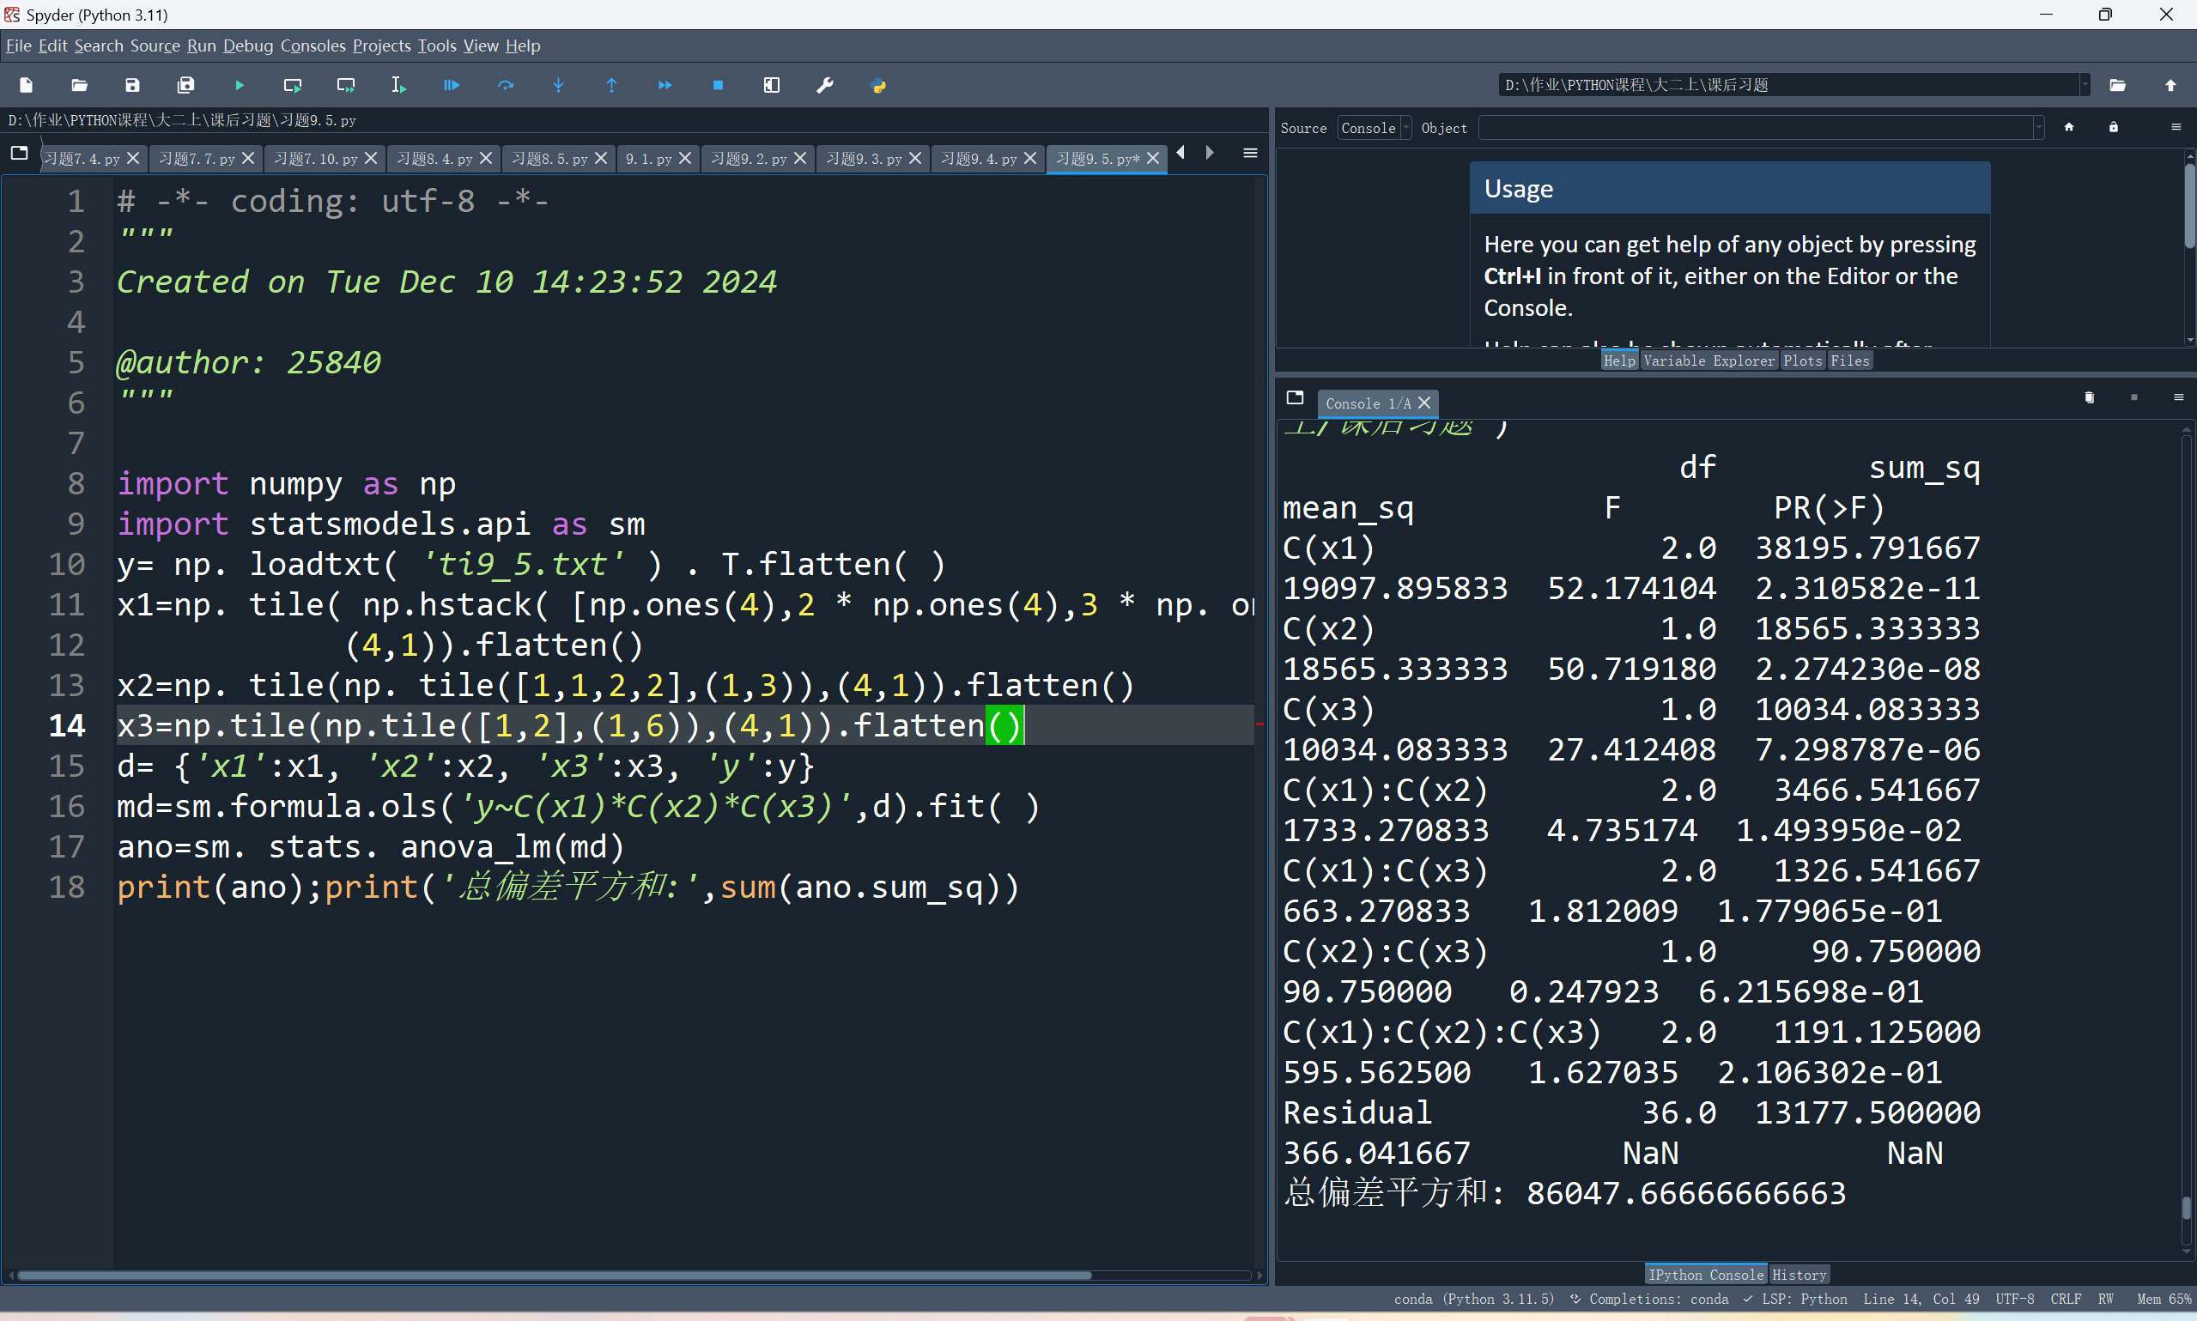Click the Save file toolbar icon
Viewport: 2197px width, 1321px height.
coord(132,86)
